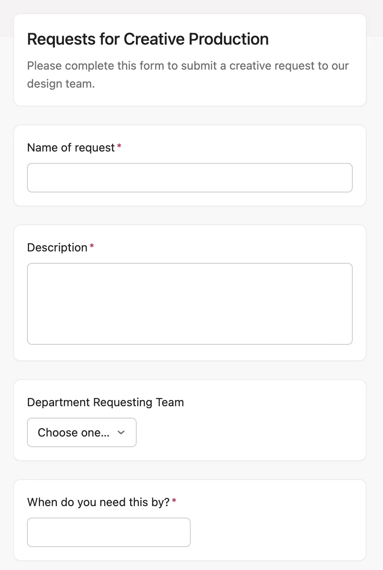Screen dimensions: 383x570
Task: Click the Name of request label
Action: pyautogui.click(x=70, y=147)
